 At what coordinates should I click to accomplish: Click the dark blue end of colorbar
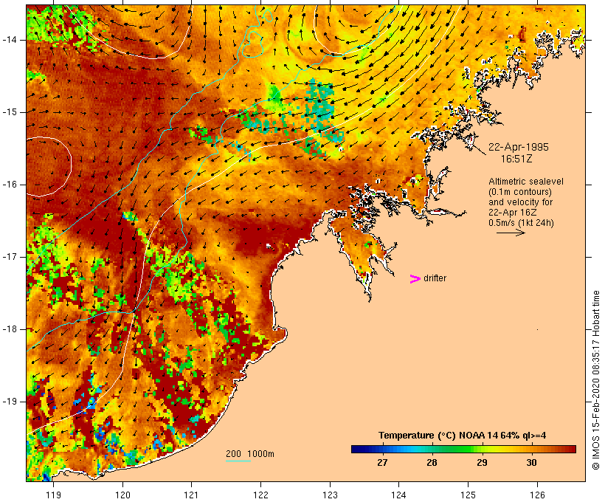357,449
